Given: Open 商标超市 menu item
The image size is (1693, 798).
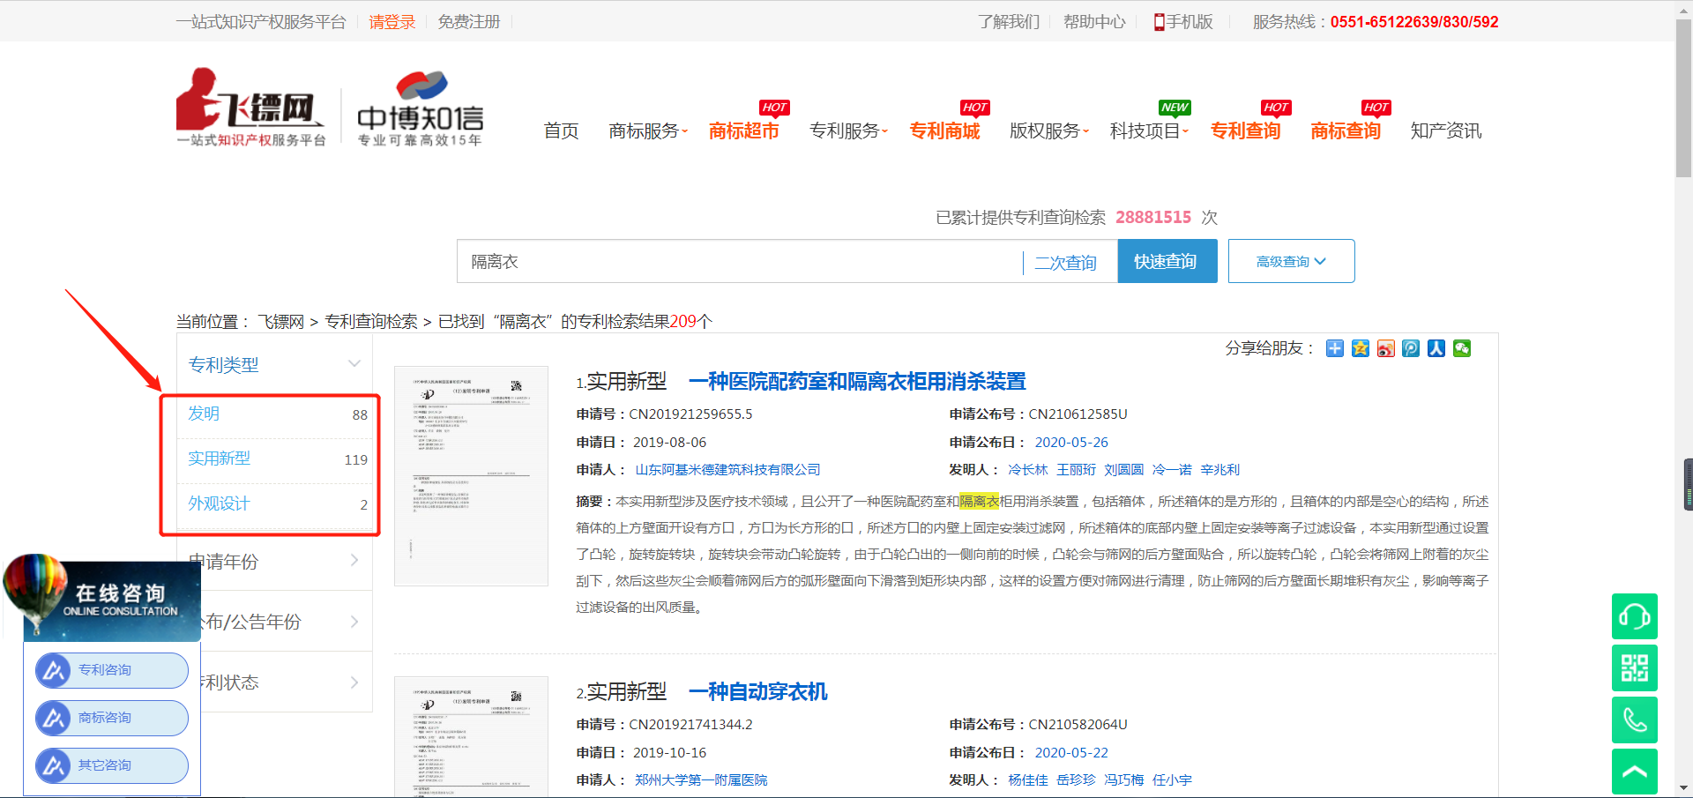Looking at the screenshot, I should pos(744,131).
